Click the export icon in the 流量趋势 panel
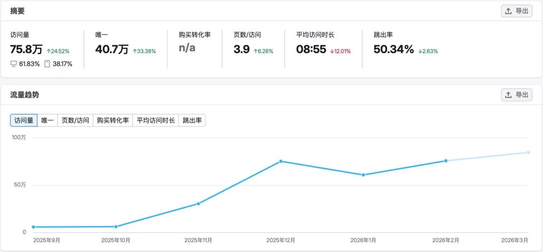The width and height of the screenshot is (543, 252). (x=508, y=95)
